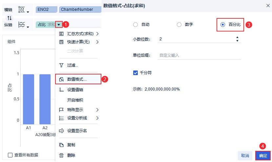Click the 删除 trash icon
This screenshot has width=272, height=162.
(x=61, y=155)
